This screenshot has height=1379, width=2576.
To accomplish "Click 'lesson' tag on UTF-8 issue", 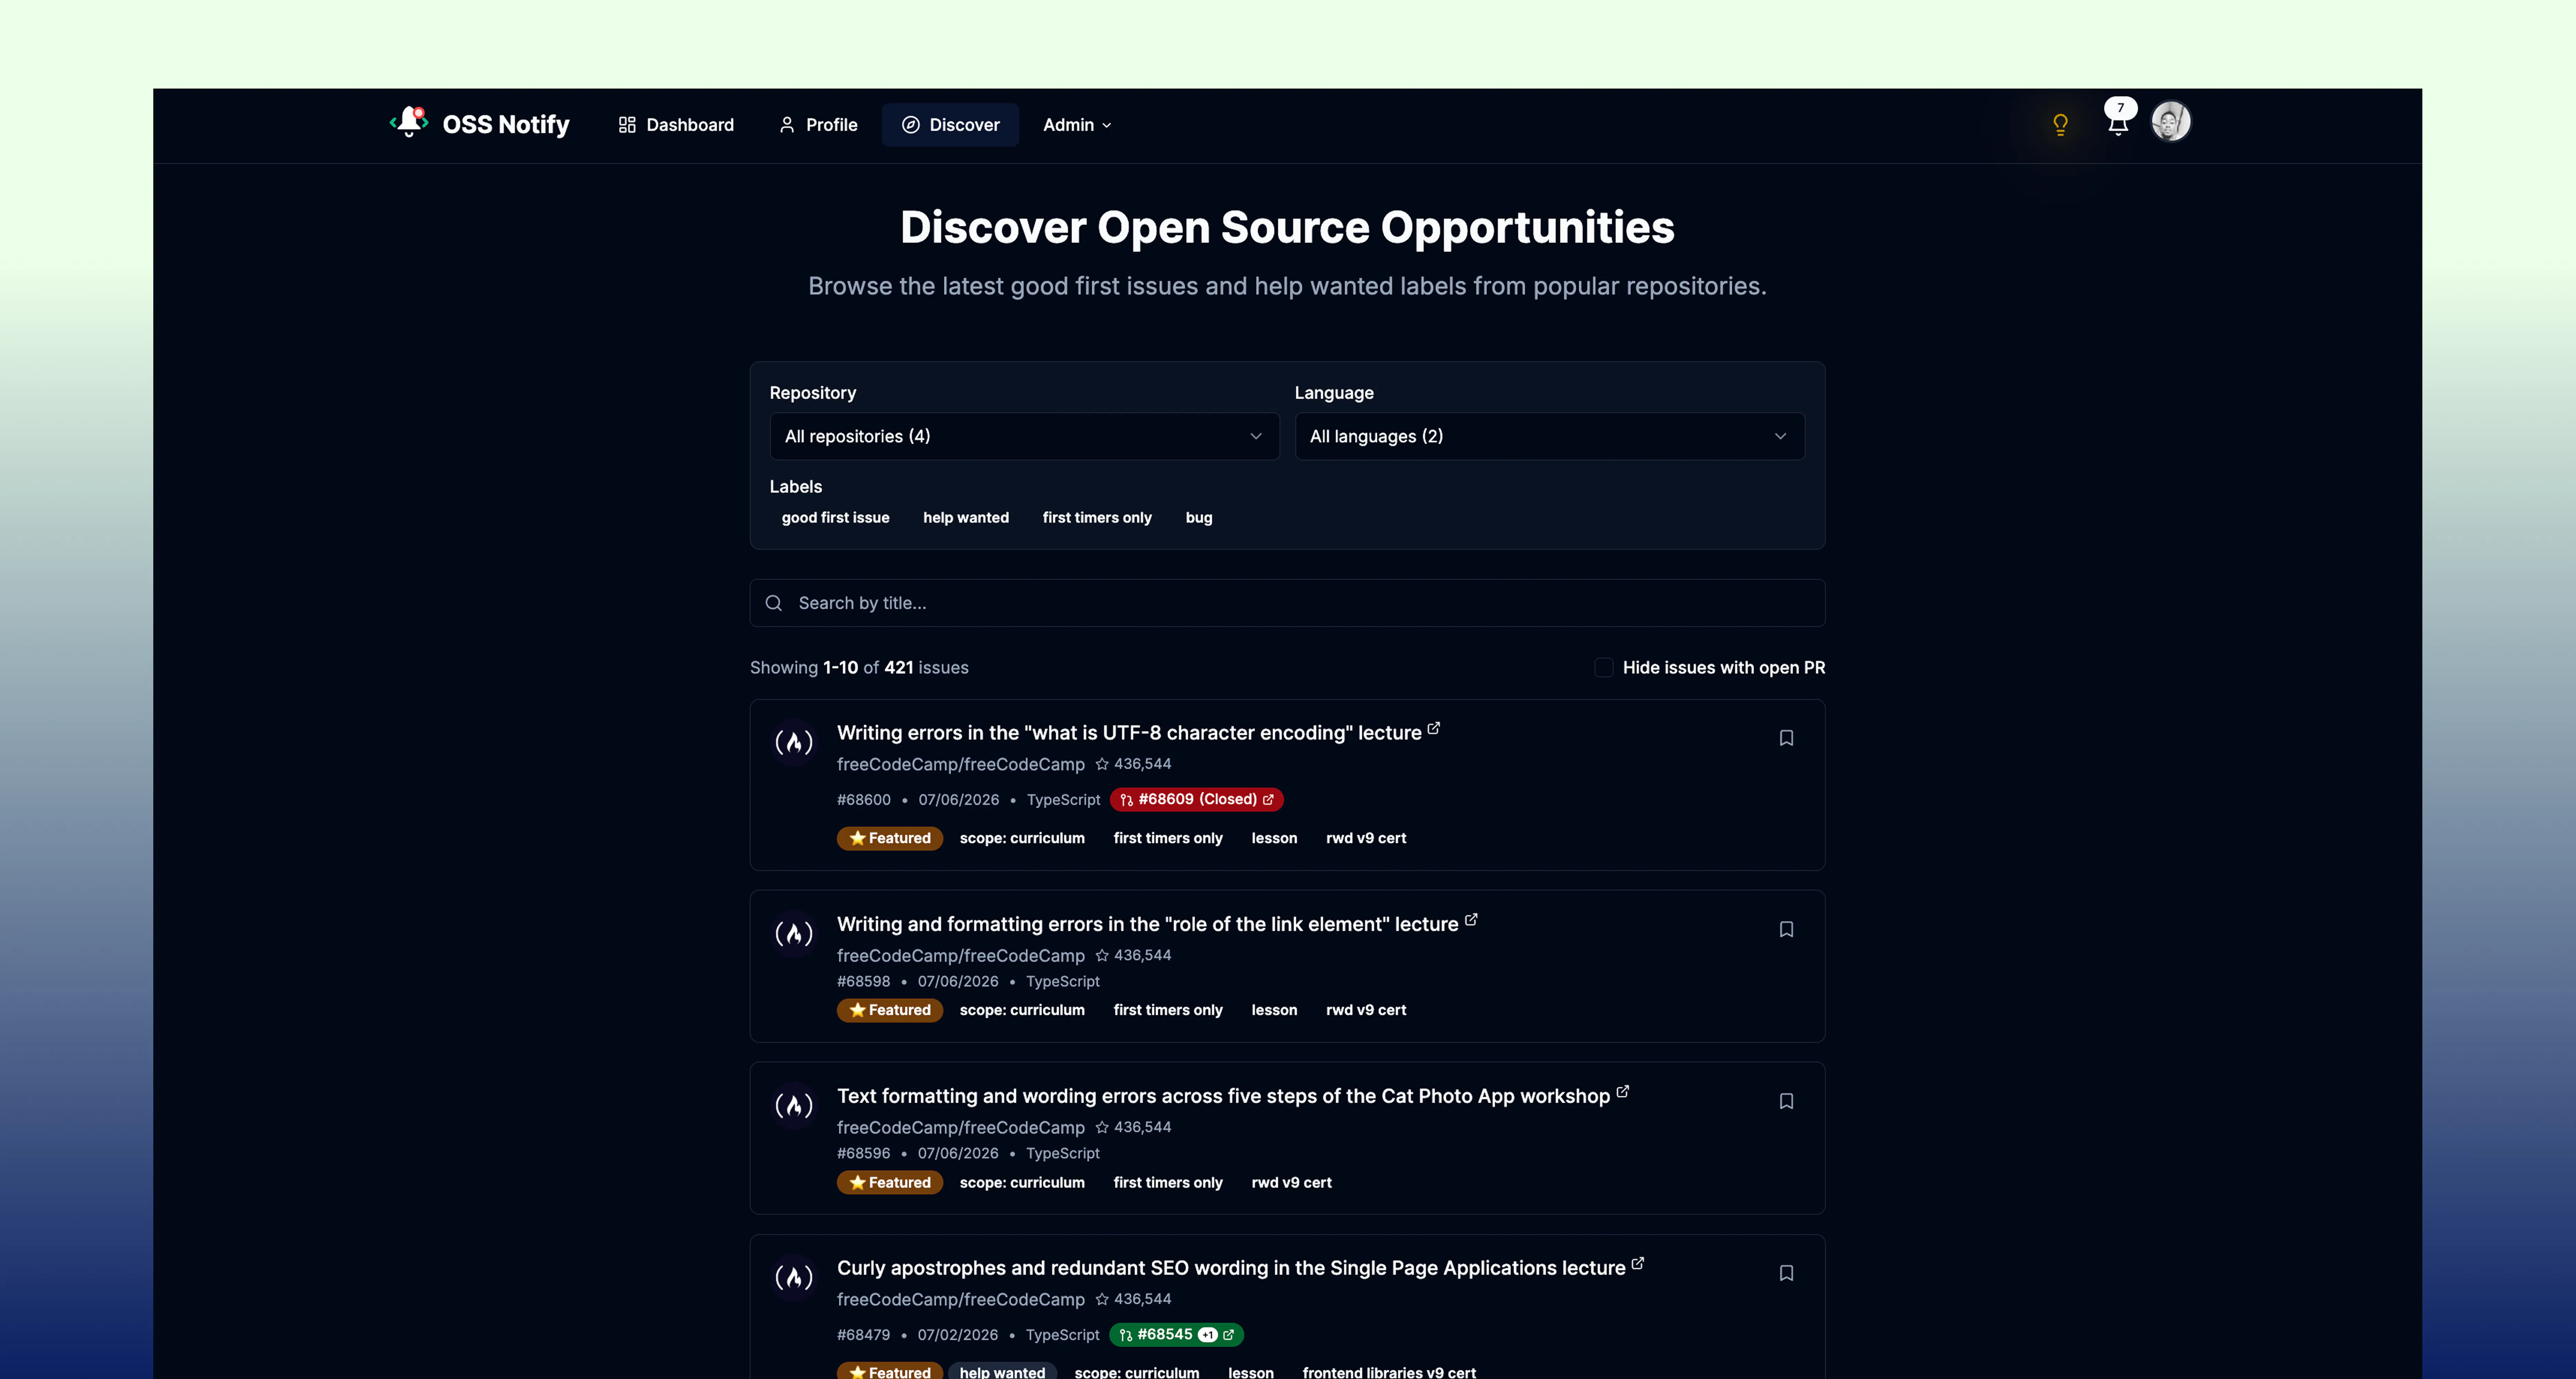I will pyautogui.click(x=1274, y=839).
